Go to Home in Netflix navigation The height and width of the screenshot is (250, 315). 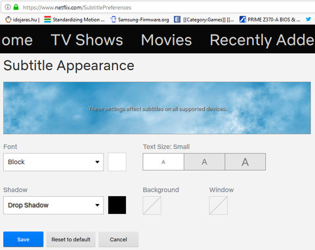coord(16,40)
